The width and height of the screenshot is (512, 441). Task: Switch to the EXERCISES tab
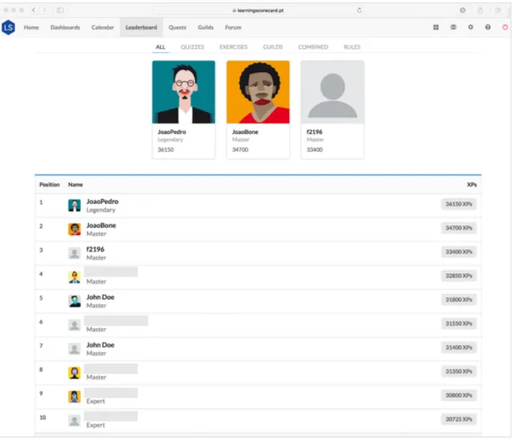(x=233, y=47)
